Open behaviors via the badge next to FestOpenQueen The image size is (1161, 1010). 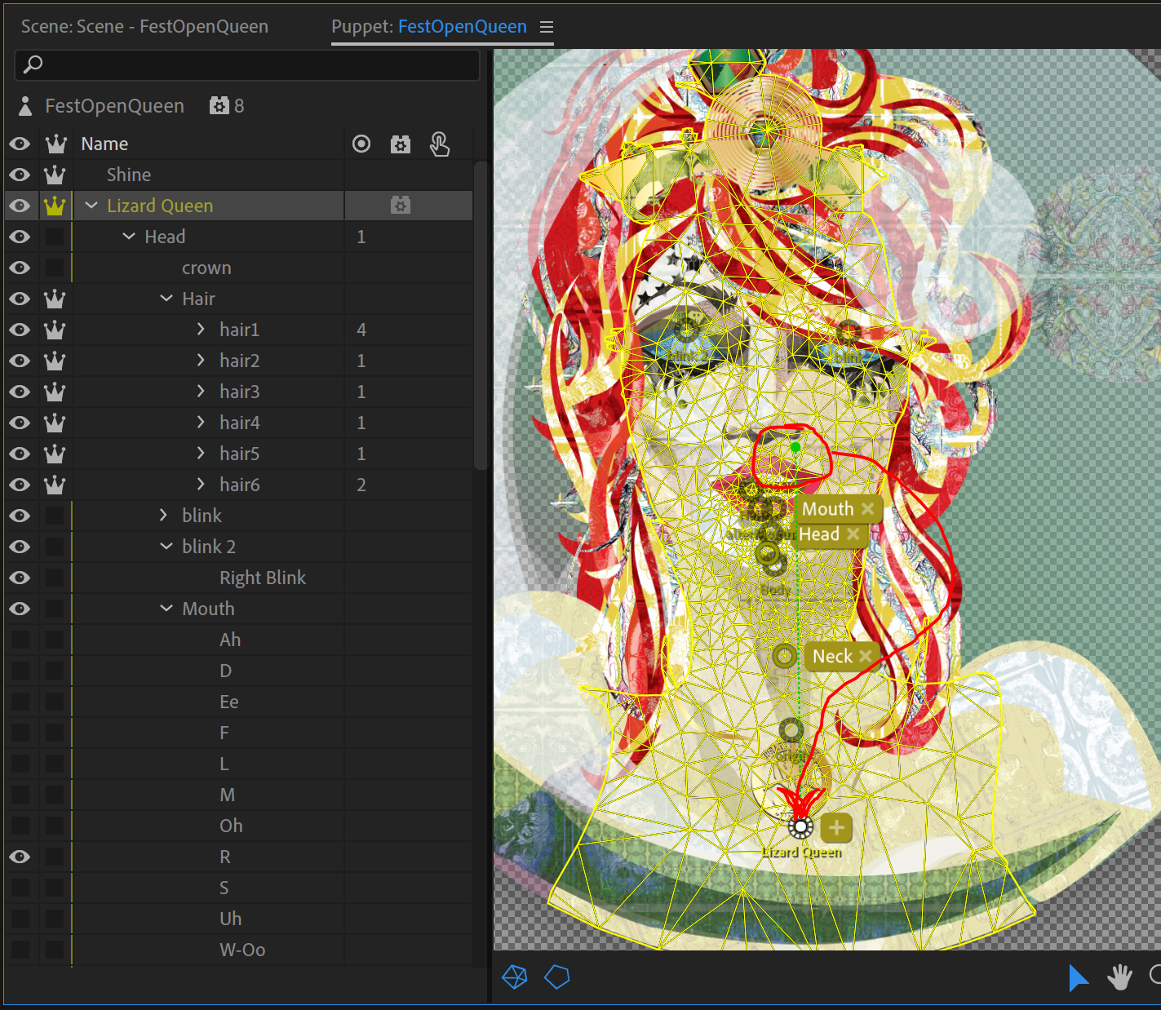[x=219, y=105]
